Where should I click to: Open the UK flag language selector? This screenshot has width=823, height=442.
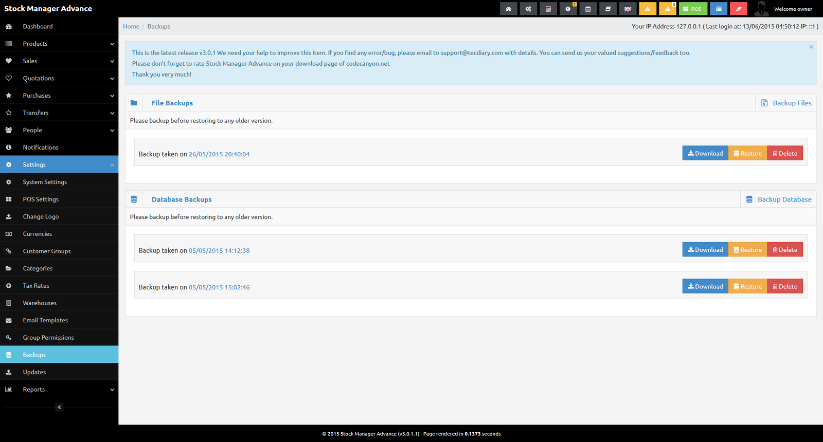click(x=628, y=9)
